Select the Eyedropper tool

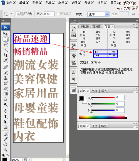pyautogui.click(x=6, y=139)
